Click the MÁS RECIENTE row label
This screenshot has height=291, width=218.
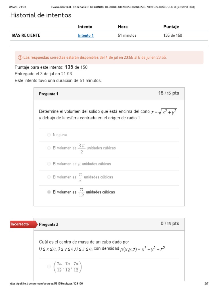coord(26,36)
